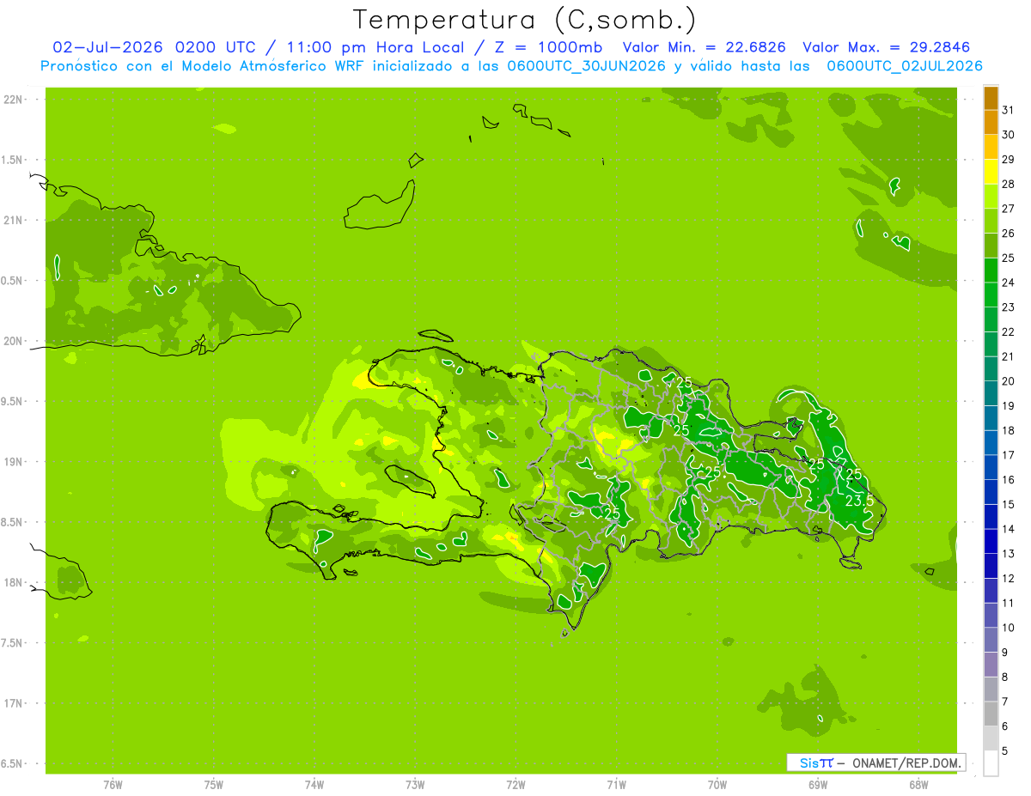
Task: Click the '28' value on color scale
Action: pyautogui.click(x=1009, y=184)
